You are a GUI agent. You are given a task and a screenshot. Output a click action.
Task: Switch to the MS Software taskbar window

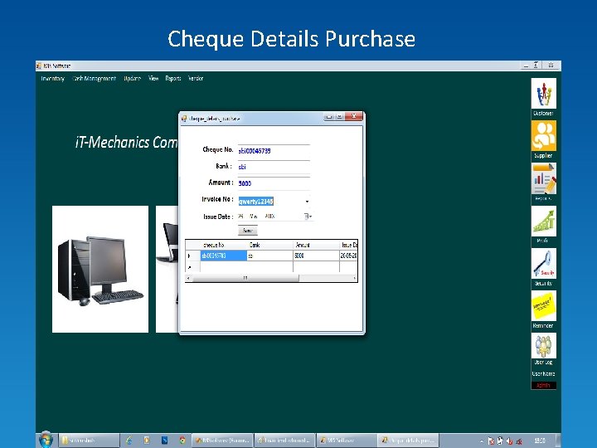point(346,441)
